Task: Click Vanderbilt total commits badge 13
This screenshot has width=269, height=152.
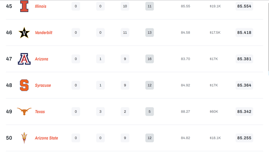Action: (150, 33)
